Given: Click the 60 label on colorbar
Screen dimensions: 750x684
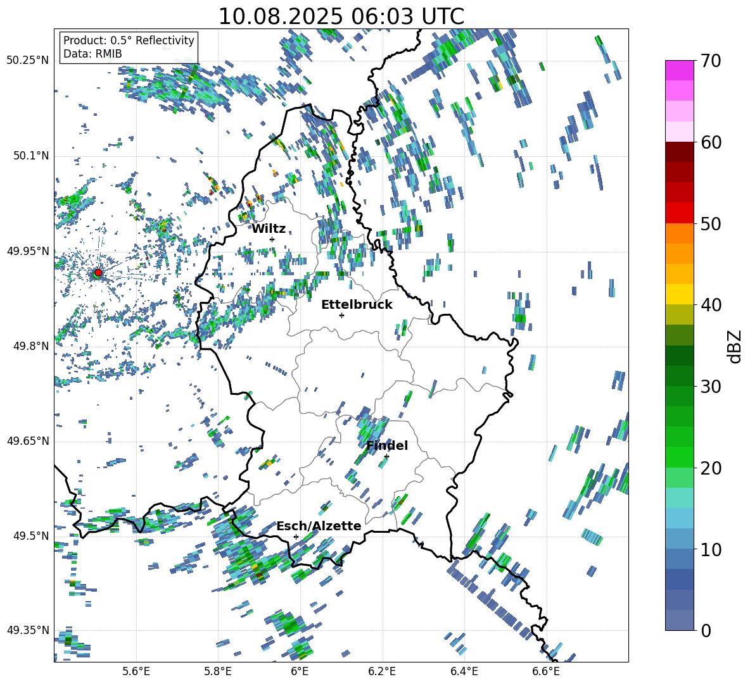Looking at the screenshot, I should pos(710,142).
